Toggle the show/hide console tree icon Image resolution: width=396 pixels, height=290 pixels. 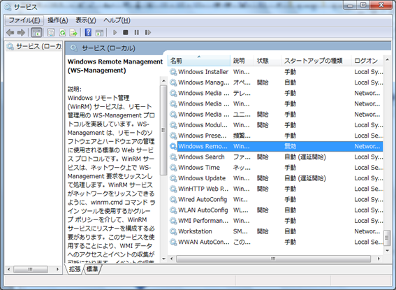pos(36,33)
